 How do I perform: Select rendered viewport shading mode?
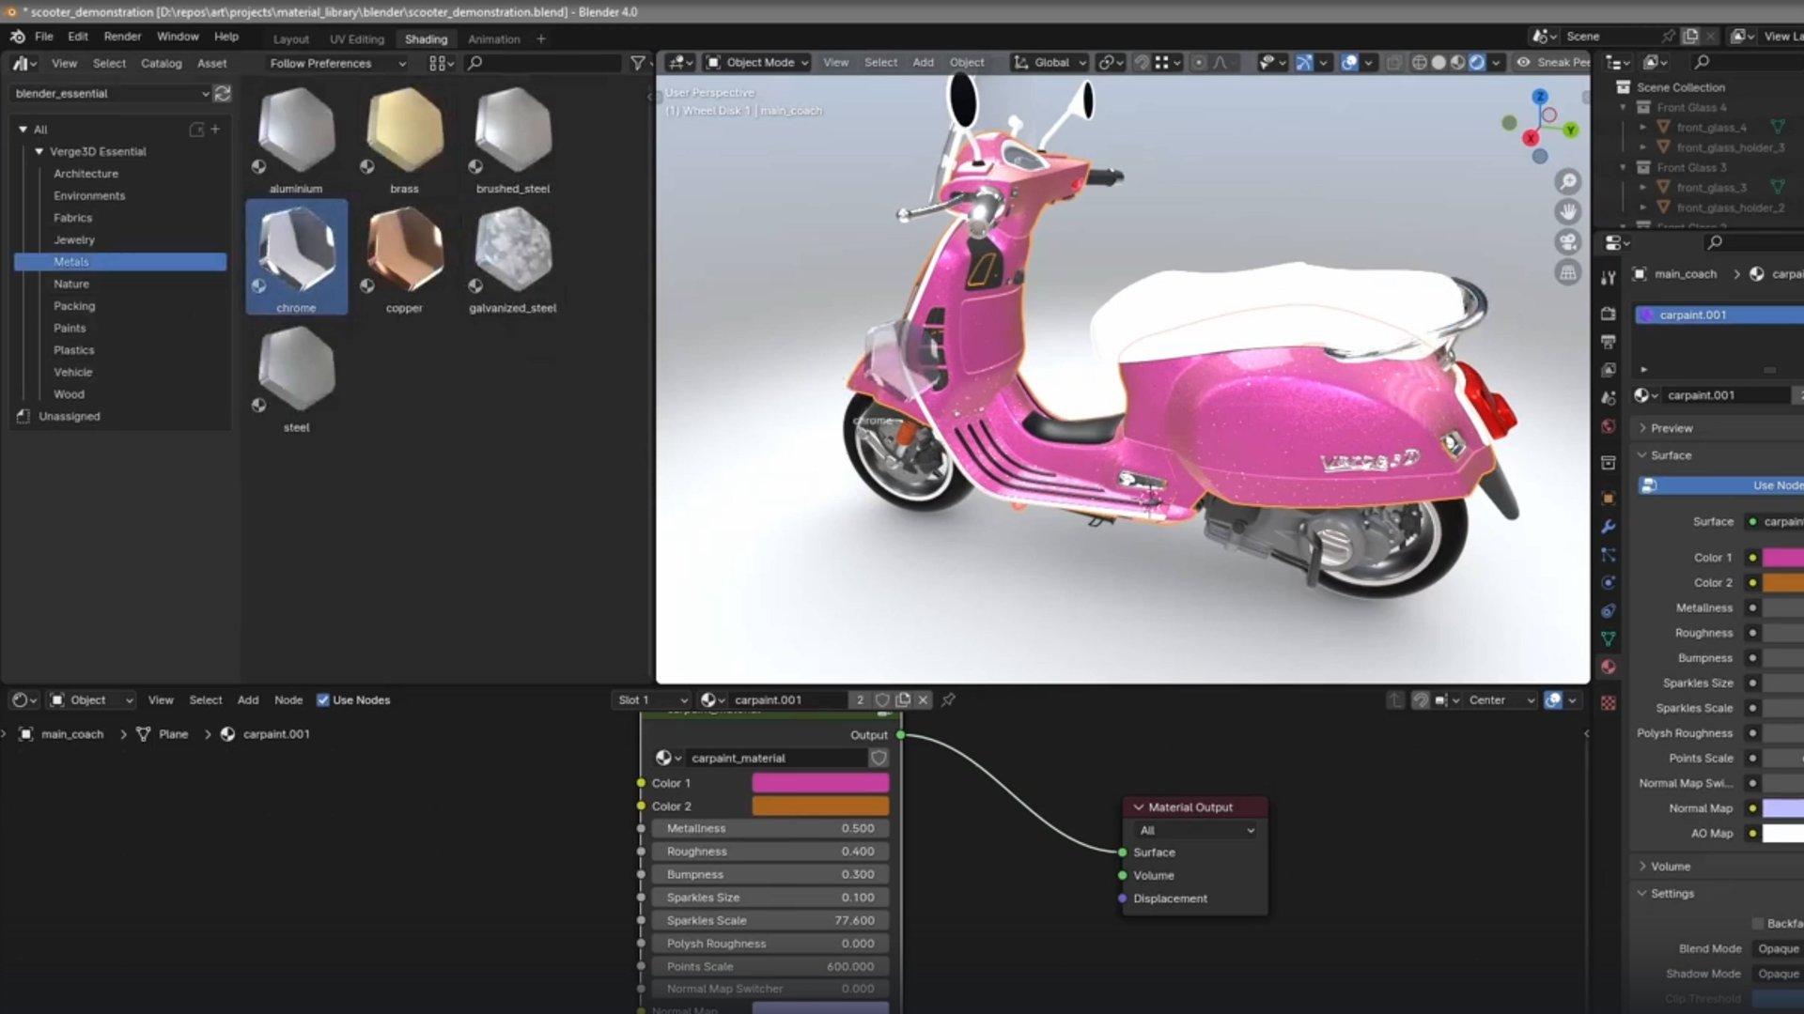(x=1477, y=63)
